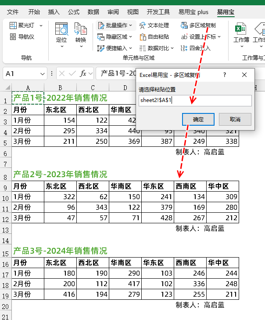This screenshot has height=320, width=265.
Task: Click cell 产品3号-2024年销售情况
Action: (x=60, y=251)
